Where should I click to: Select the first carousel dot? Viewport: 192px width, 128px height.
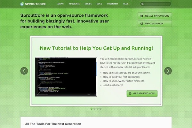point(92,109)
